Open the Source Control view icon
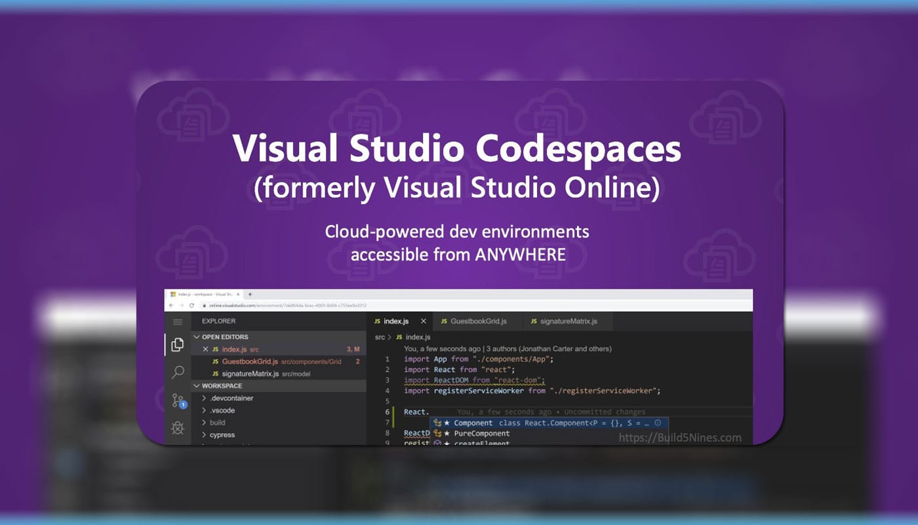918x525 pixels. pyautogui.click(x=178, y=400)
